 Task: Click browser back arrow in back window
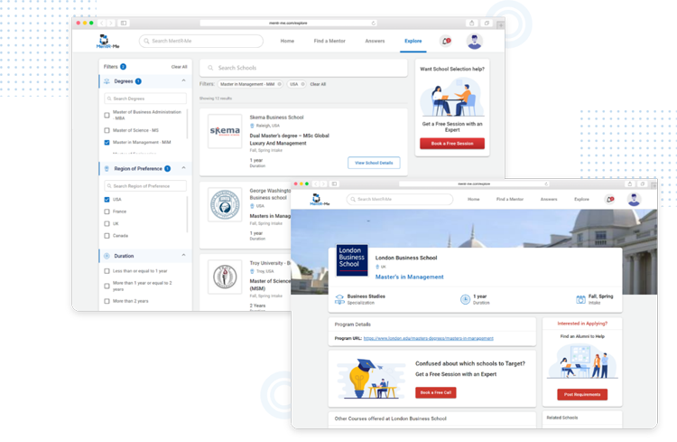point(102,23)
